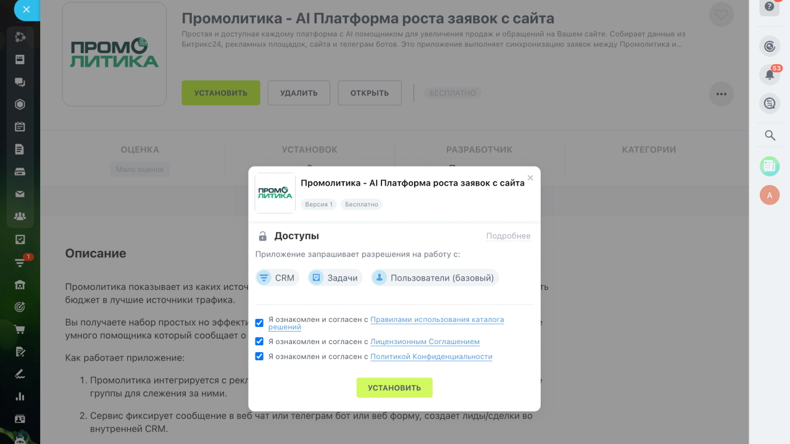Click the УДАЛИТЬ button
The height and width of the screenshot is (444, 790).
[299, 93]
